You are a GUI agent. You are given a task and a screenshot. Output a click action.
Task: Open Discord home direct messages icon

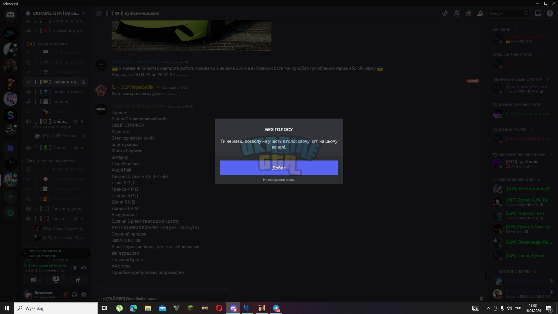click(x=10, y=15)
